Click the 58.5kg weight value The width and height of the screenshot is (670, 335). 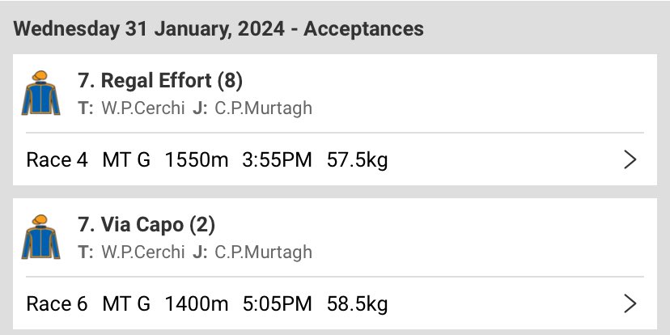(357, 305)
